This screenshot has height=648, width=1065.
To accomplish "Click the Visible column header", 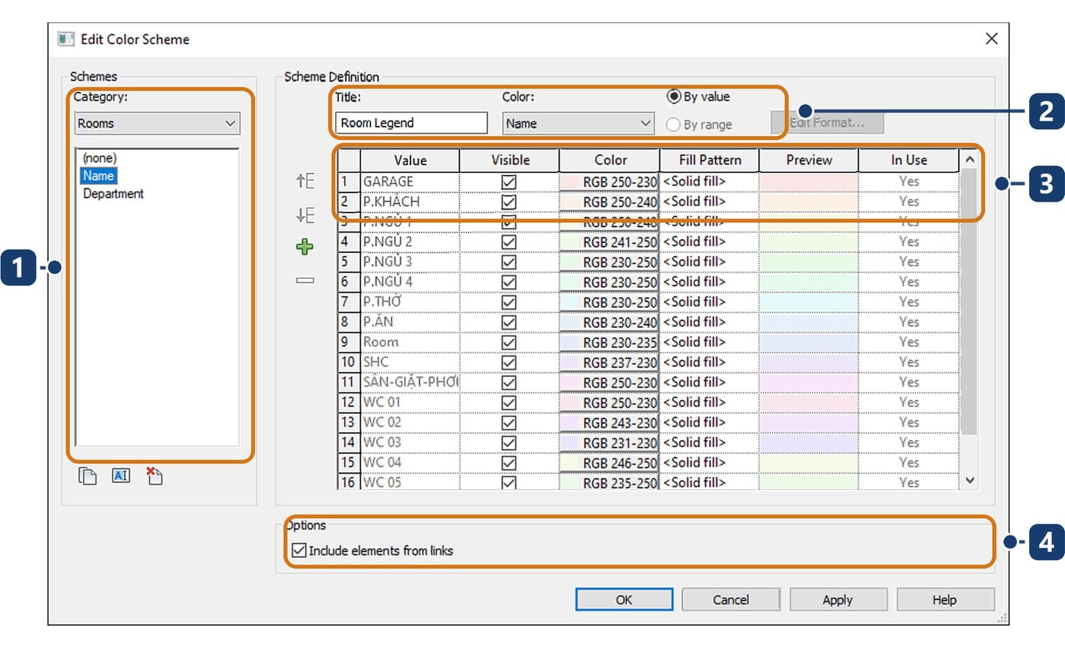I will [509, 160].
